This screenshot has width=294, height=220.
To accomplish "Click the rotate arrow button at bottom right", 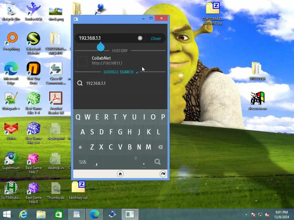I will click(163, 174).
